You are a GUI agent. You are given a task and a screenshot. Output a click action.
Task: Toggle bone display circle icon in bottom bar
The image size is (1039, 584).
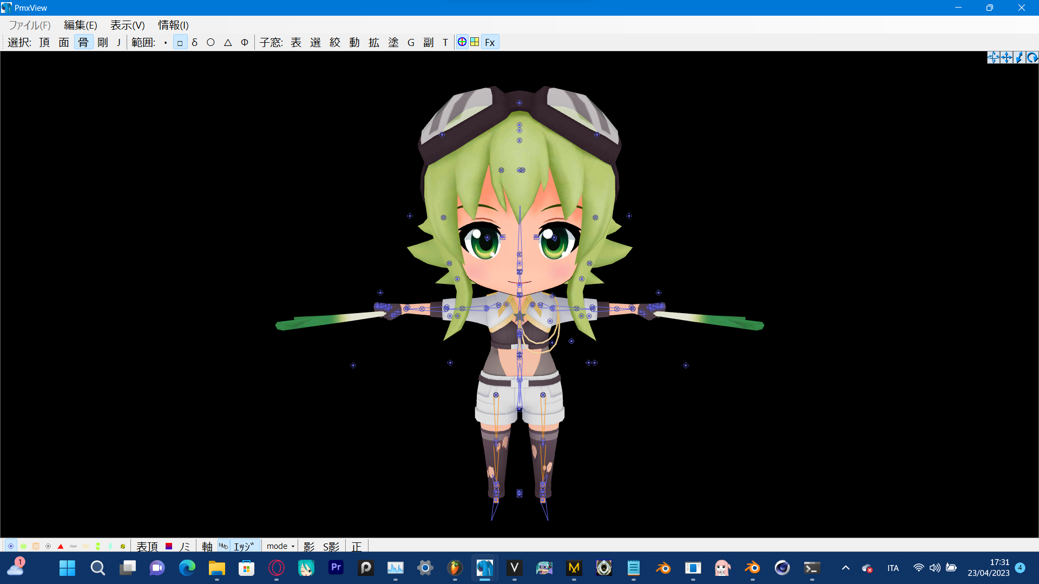click(x=11, y=546)
